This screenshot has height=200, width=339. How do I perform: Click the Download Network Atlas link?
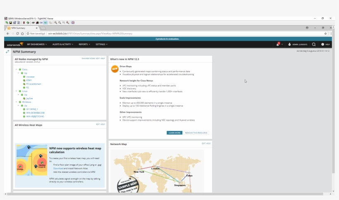[x=58, y=169]
